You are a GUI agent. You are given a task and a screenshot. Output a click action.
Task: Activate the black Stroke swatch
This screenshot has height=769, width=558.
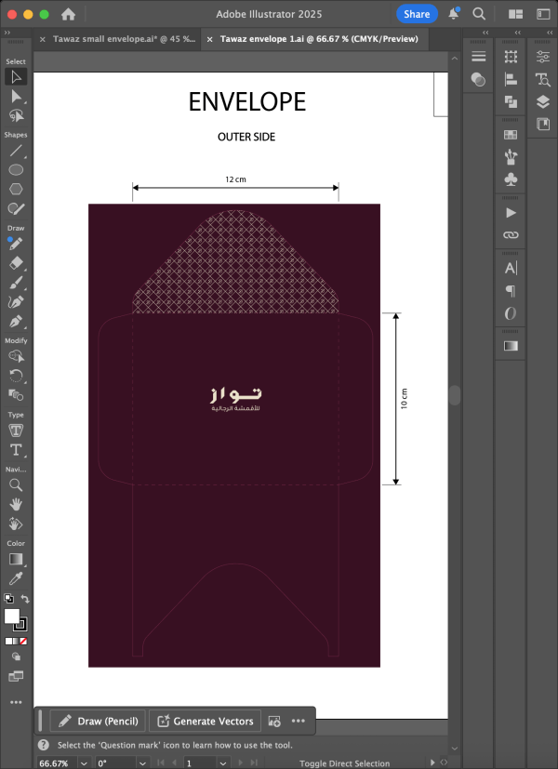tap(21, 625)
